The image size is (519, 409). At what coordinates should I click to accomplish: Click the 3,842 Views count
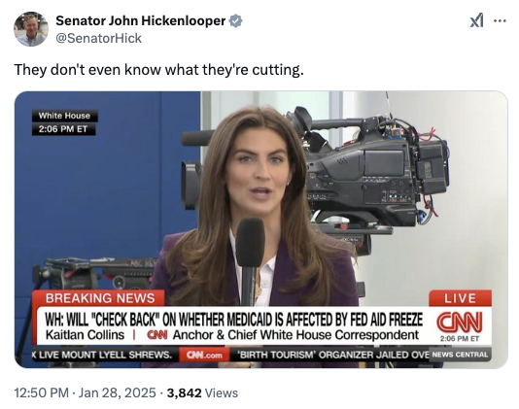(202, 392)
